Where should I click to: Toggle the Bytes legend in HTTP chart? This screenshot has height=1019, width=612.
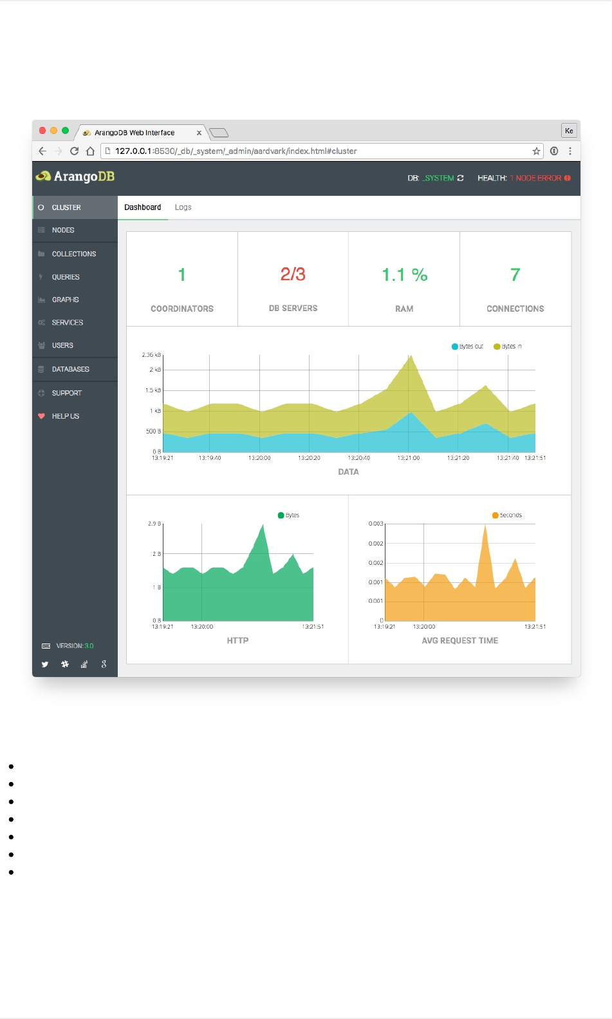[288, 515]
